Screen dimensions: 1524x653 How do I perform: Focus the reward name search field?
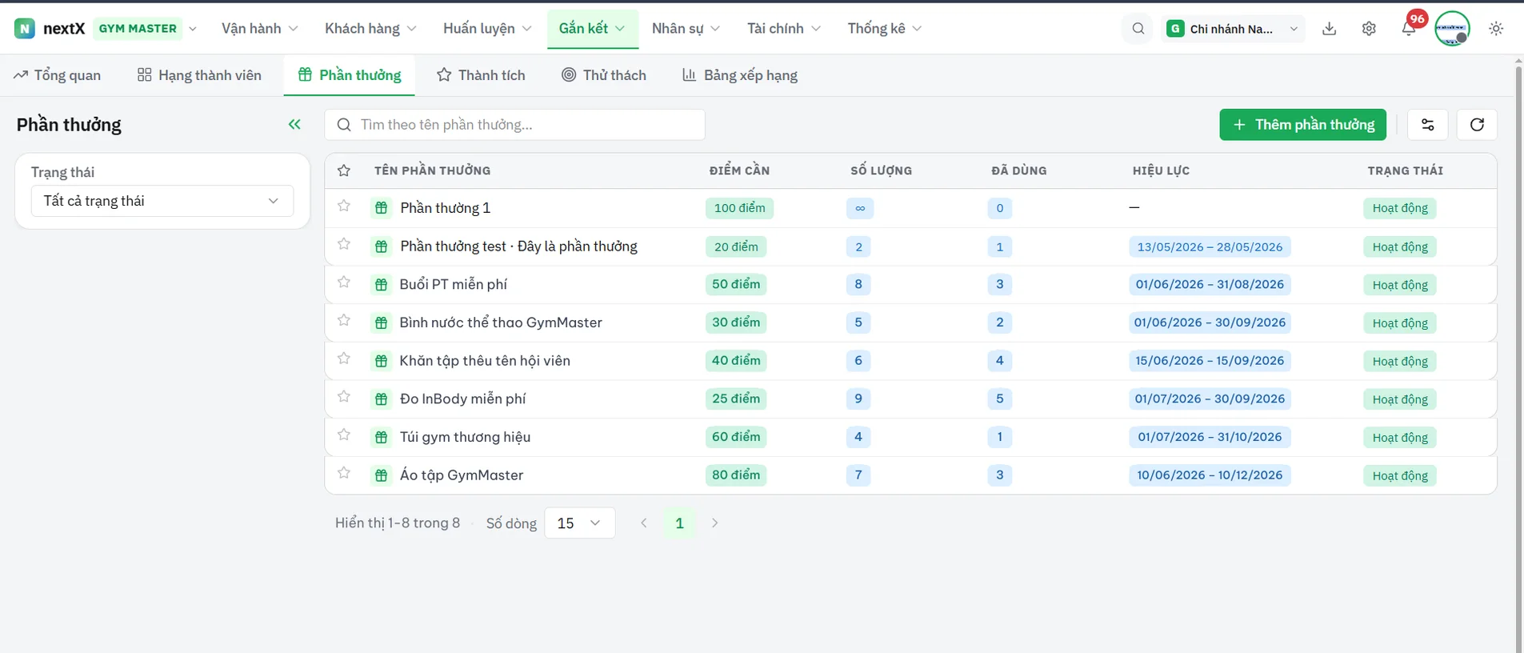(x=514, y=125)
